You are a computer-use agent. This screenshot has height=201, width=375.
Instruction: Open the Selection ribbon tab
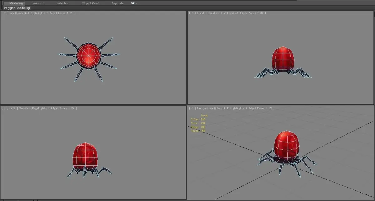[63, 3]
